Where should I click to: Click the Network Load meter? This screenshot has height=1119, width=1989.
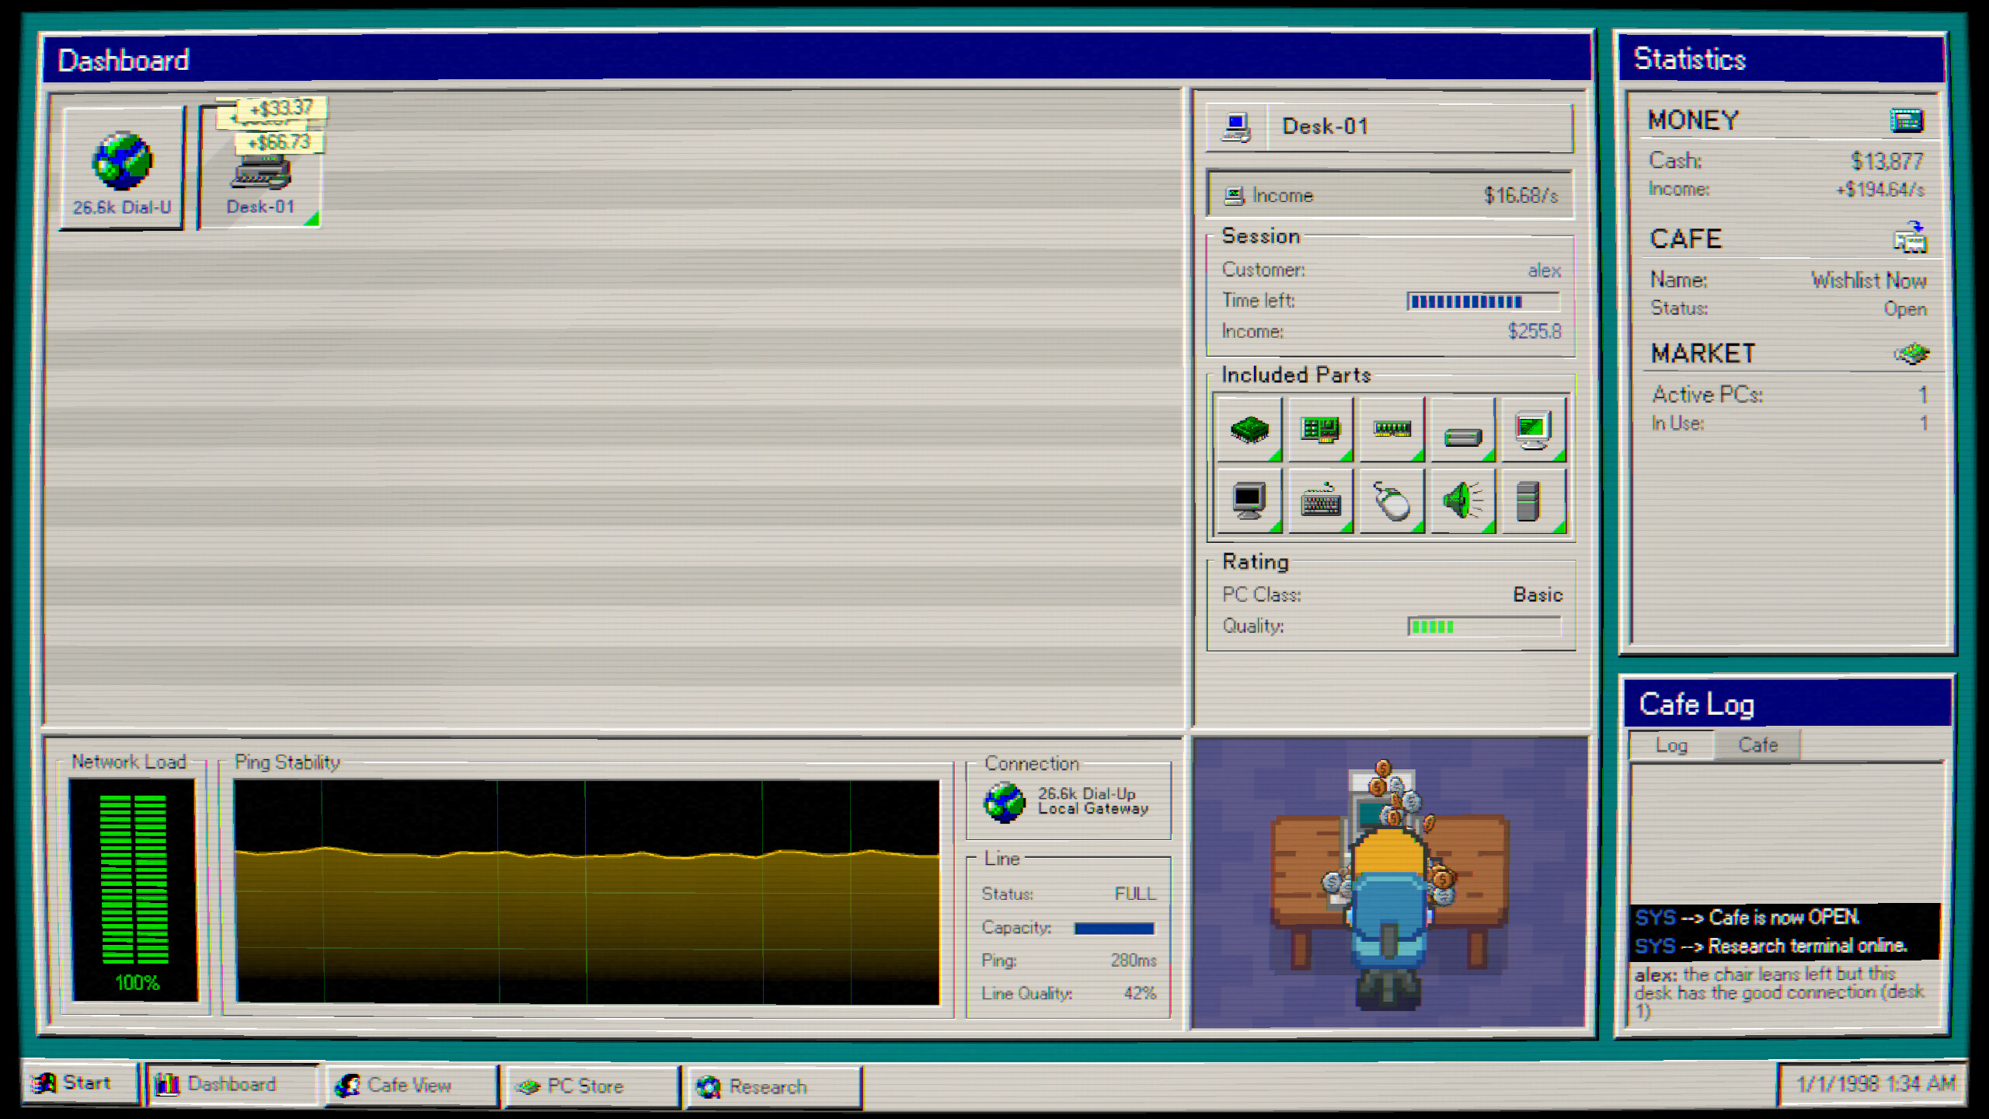point(134,890)
